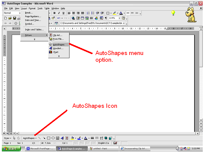Choose AutoShapes in Picture submenu
Image resolution: width=204 pixels, height=153 pixels.
tap(59, 45)
